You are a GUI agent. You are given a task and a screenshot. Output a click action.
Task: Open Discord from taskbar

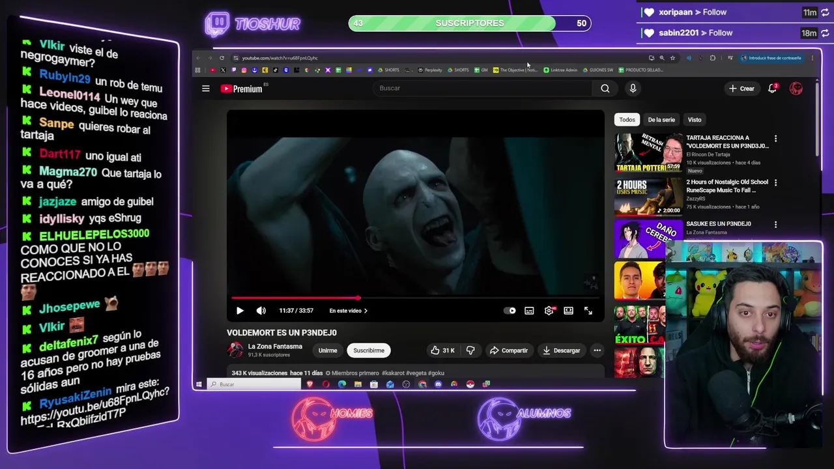(438, 384)
